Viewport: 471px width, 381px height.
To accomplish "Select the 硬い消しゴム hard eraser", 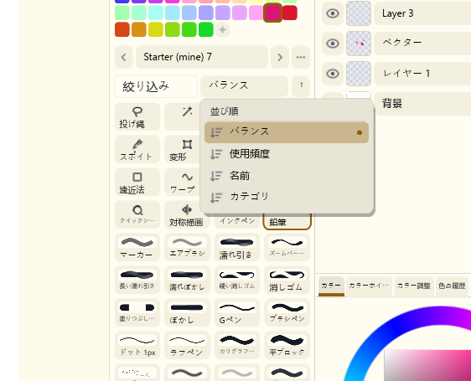I will [237, 281].
